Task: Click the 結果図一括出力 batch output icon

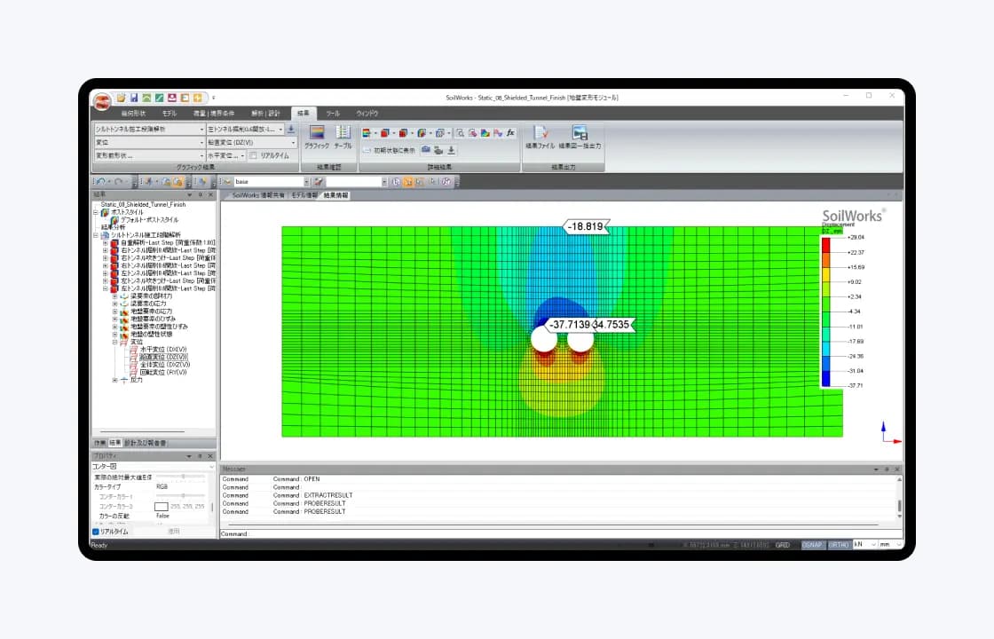Action: pyautogui.click(x=580, y=137)
